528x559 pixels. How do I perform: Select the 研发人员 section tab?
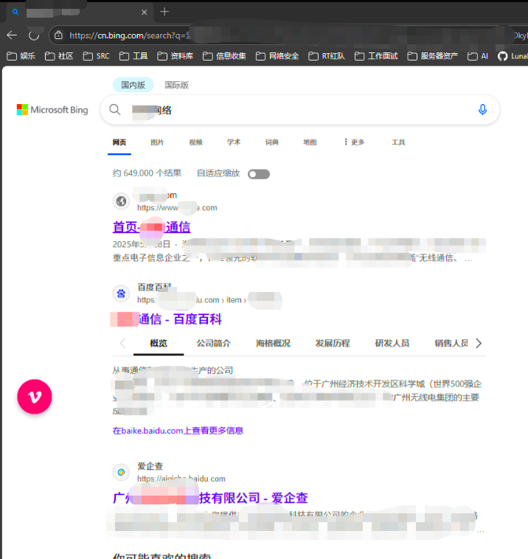coord(392,344)
